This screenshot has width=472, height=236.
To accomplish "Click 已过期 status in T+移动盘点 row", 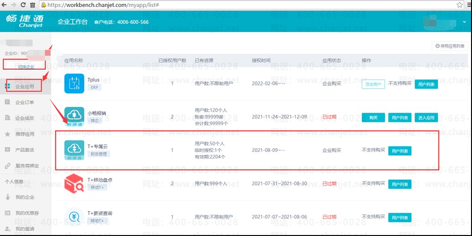I will click(x=329, y=184).
